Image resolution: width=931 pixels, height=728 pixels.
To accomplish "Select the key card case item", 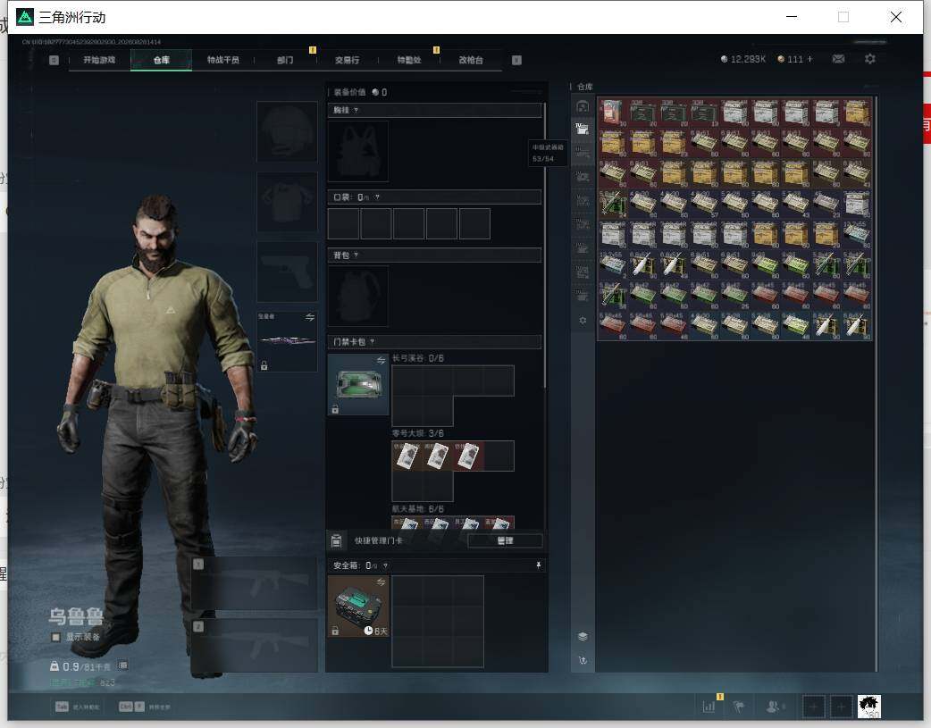I will pyautogui.click(x=358, y=384).
